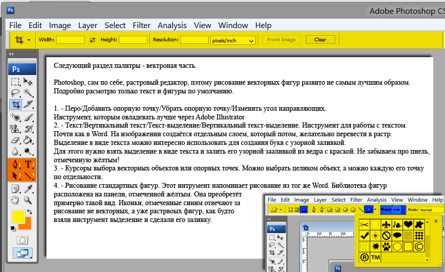Toggle Quick Mask mode
Screen dimensions: 445x272
pos(22,240)
